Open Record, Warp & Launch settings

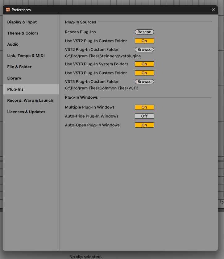tap(30, 101)
